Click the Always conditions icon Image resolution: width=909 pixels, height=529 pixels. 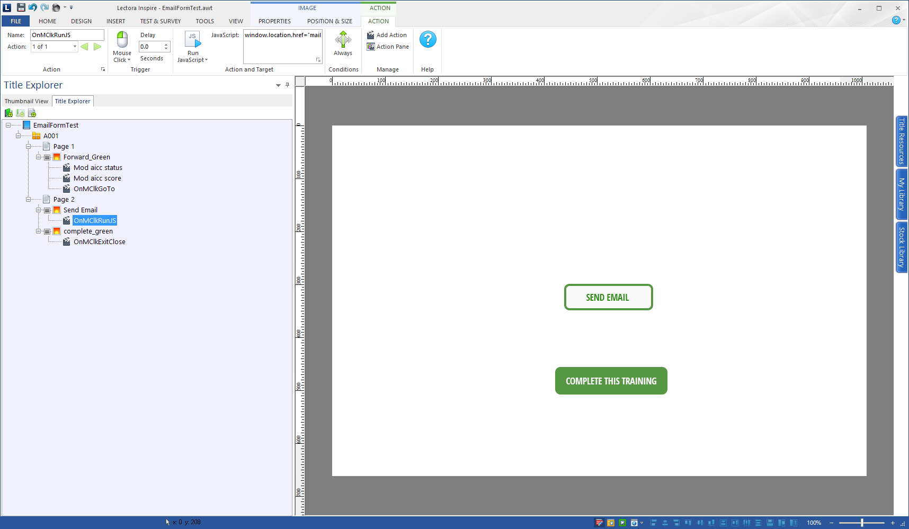click(x=343, y=40)
